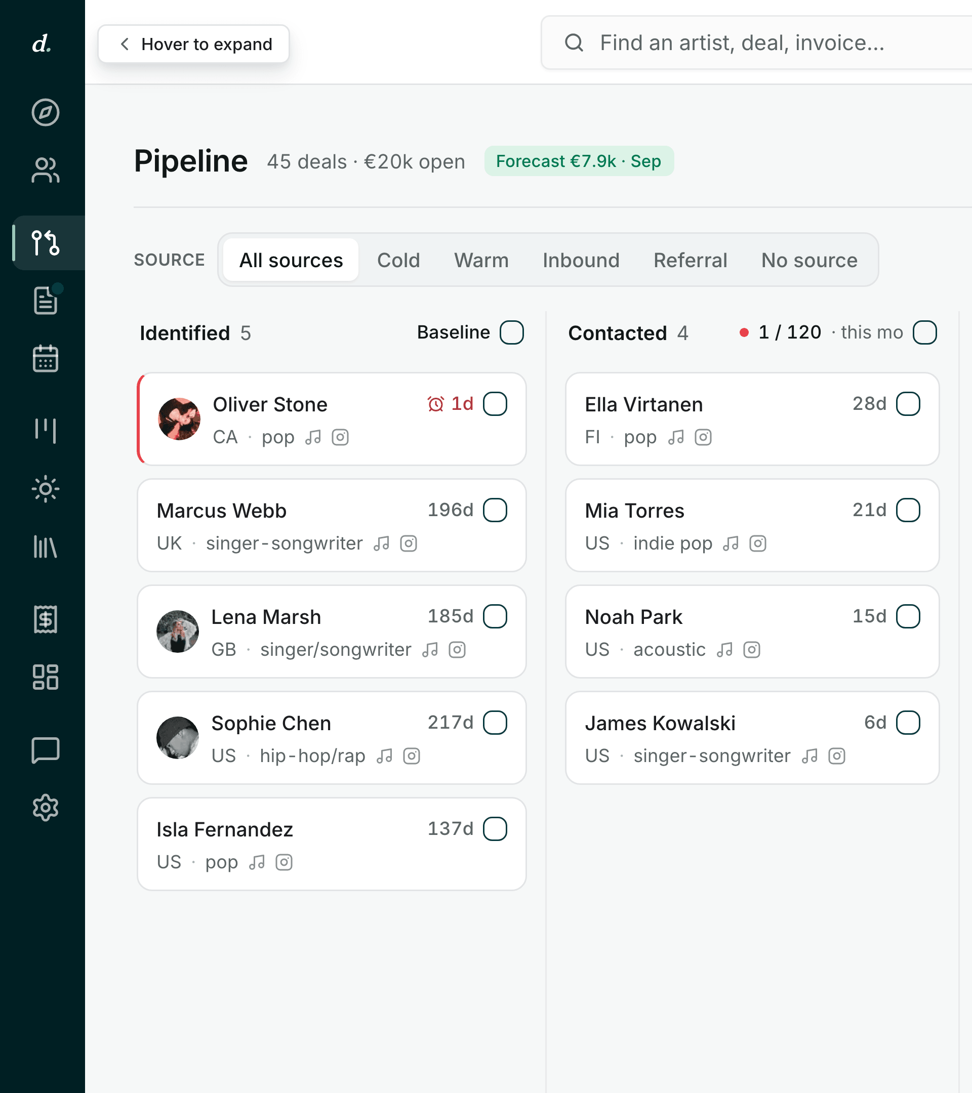This screenshot has height=1093, width=972.
Task: Click Instagram icon on James Kowalski card
Action: [837, 756]
